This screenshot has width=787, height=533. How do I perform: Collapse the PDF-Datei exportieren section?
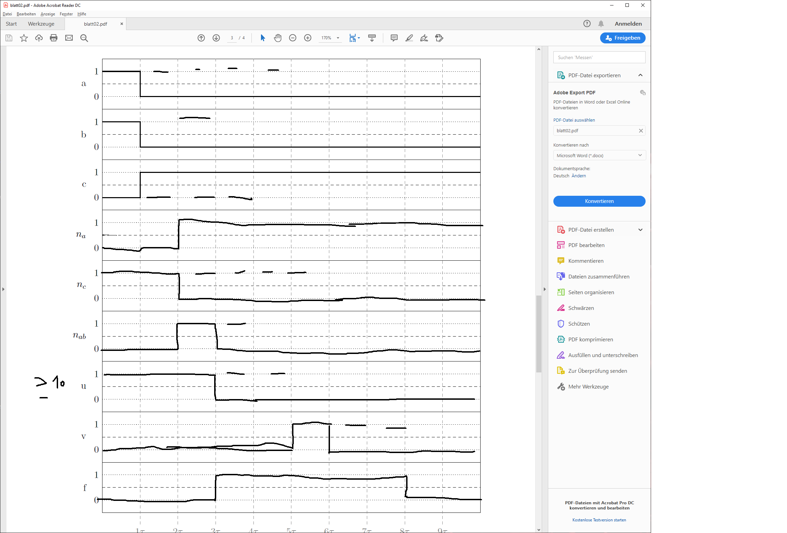tap(640, 75)
